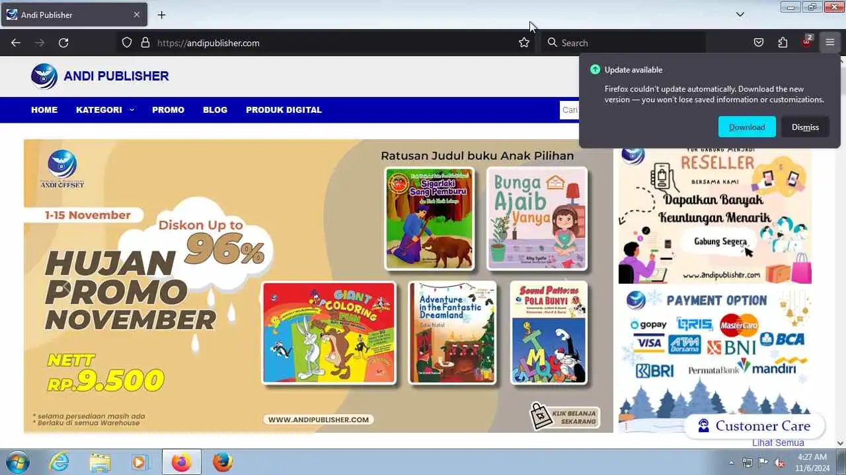Open PRODUK DIGITAL menu item
The image size is (846, 475).
284,110
